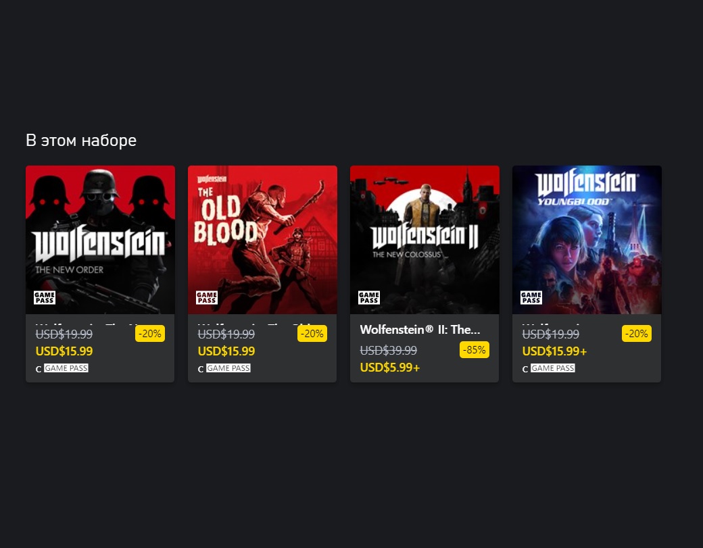703x548 pixels.
Task: Click the -85% discount tag
Action: [475, 350]
